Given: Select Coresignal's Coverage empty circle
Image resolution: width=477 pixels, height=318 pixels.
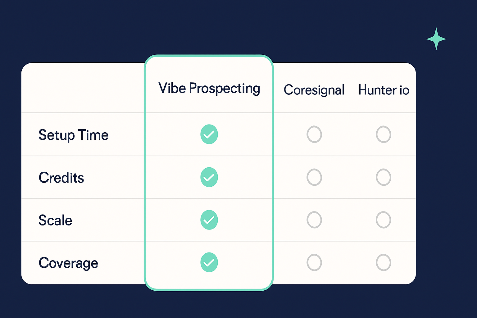Looking at the screenshot, I should [x=314, y=262].
